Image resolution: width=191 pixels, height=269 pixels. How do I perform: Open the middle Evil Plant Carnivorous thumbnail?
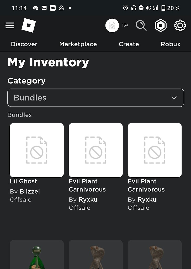point(96,150)
